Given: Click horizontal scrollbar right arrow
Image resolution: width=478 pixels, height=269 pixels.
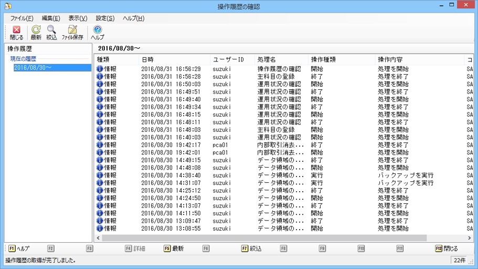Looking at the screenshot, I should pos(469,238).
